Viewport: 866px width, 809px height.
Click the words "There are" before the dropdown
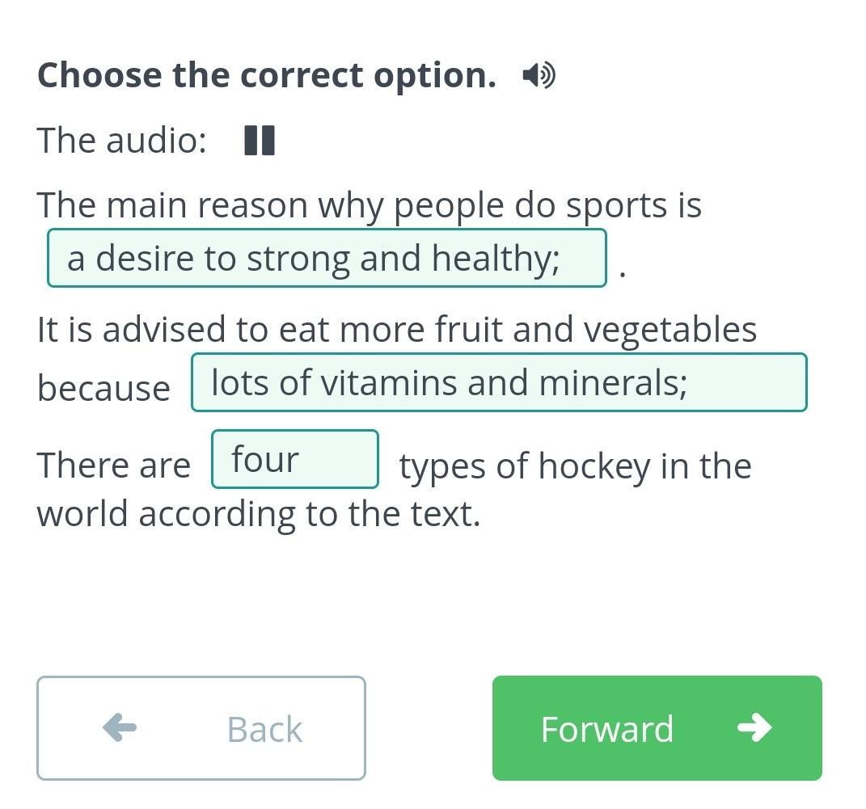[114, 466]
